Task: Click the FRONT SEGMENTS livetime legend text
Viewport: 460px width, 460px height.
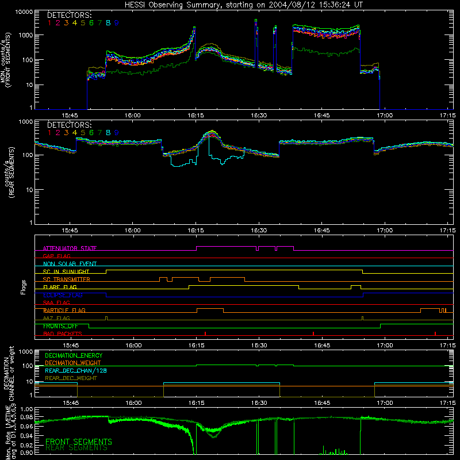Action: click(79, 442)
